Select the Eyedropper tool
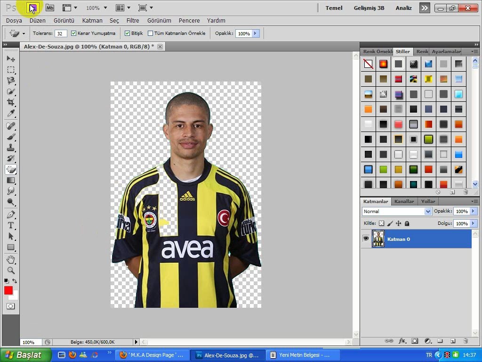 click(11, 113)
